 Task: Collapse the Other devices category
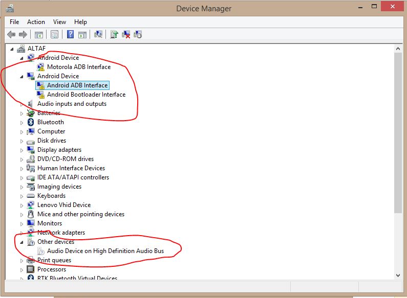(x=22, y=243)
